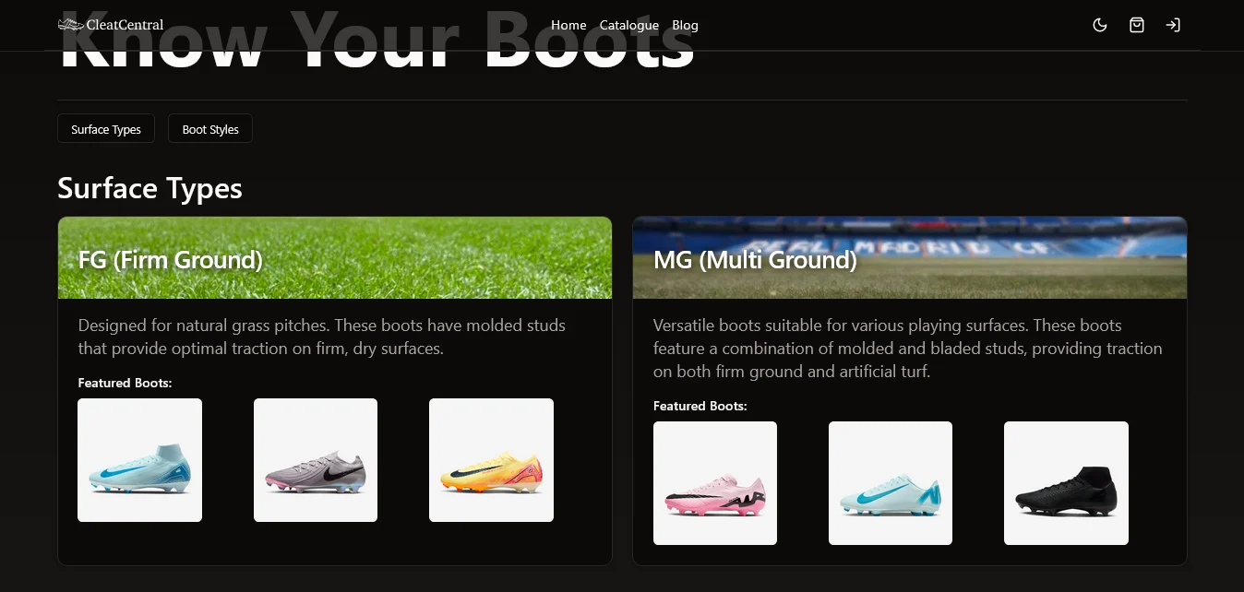Click the Surface Types section heading
Screen dimensions: 1244x592
click(x=150, y=188)
